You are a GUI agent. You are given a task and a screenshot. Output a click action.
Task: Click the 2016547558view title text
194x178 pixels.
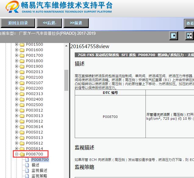[x=90, y=46]
